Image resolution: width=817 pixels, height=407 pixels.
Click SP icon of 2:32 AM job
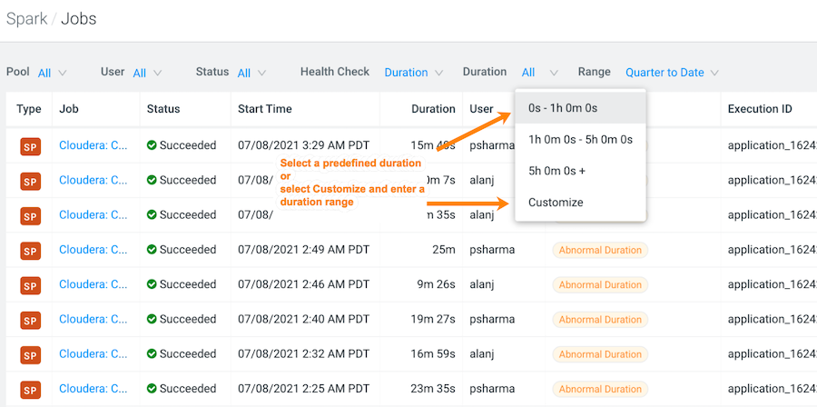(x=30, y=355)
